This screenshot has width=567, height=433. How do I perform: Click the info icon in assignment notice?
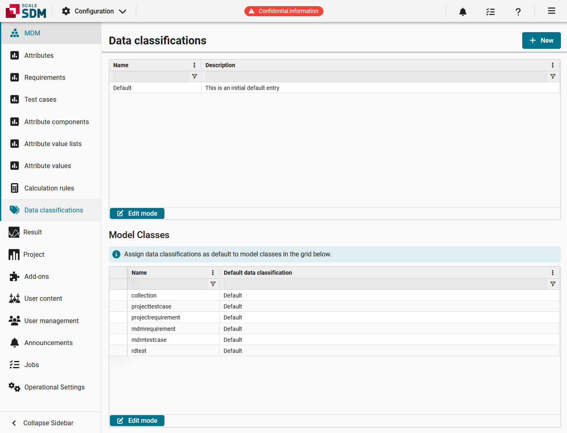pos(116,254)
